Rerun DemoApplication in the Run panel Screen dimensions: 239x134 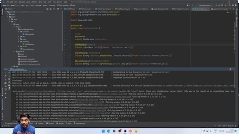coord(6,73)
